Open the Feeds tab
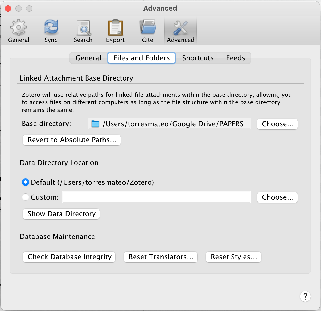The image size is (321, 311). point(235,58)
